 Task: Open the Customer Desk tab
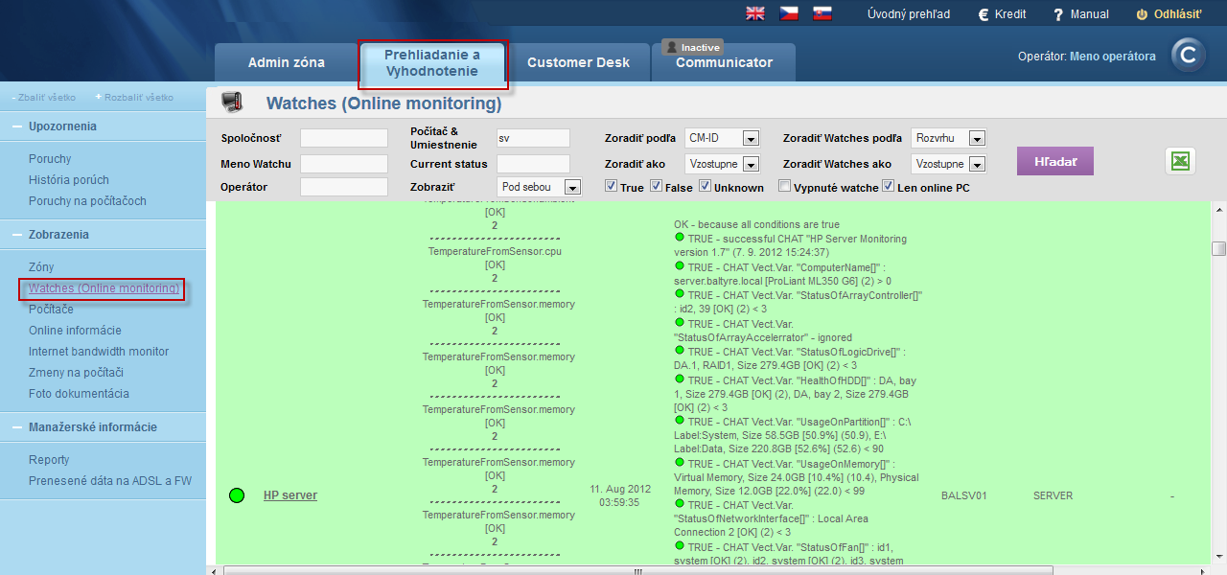click(579, 62)
